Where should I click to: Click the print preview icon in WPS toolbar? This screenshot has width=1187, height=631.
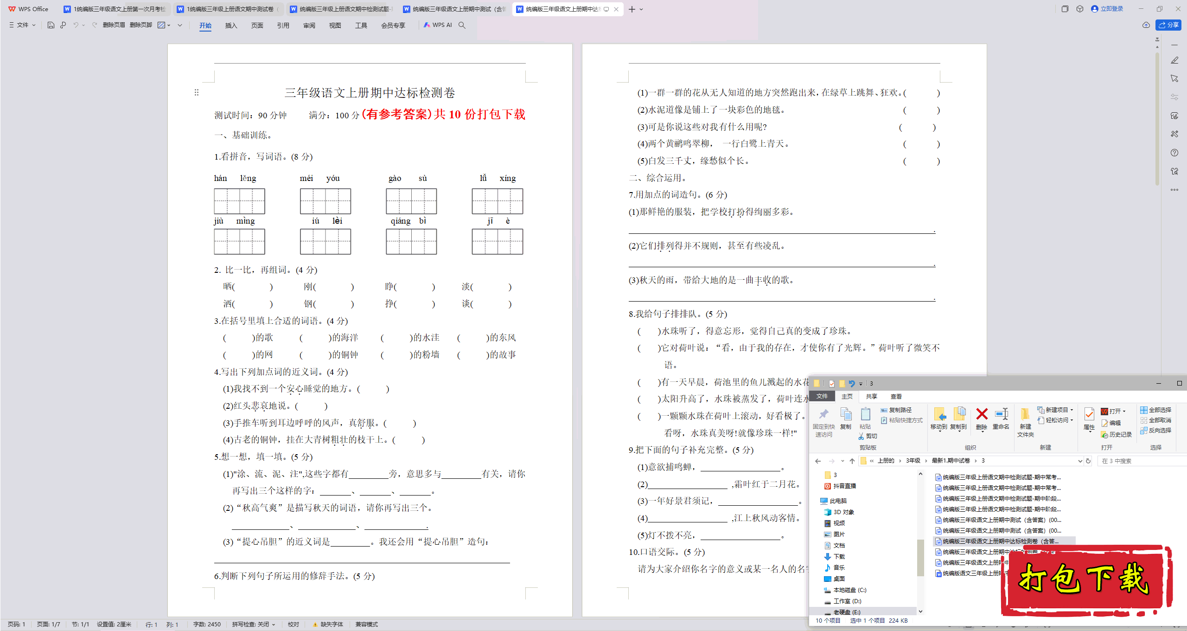click(x=63, y=25)
